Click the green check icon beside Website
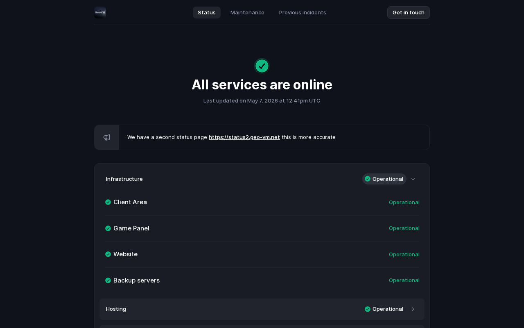The width and height of the screenshot is (524, 328). click(x=108, y=254)
